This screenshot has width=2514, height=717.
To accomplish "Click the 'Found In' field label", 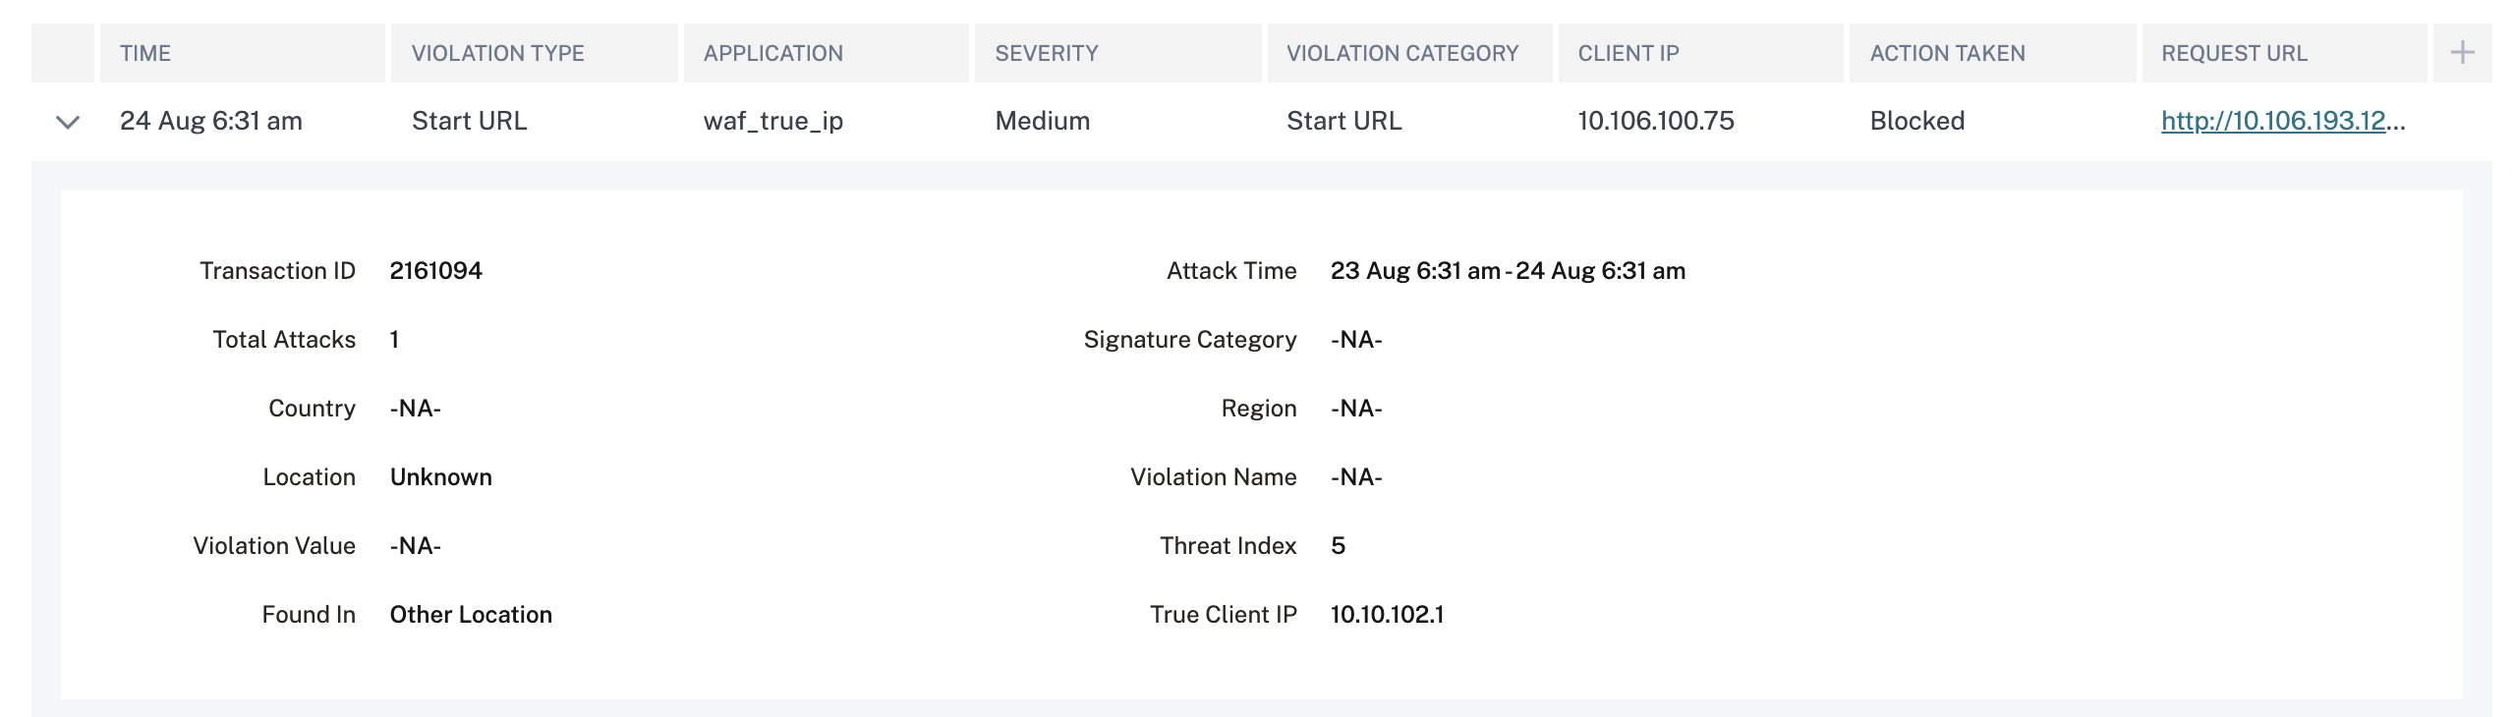I will [309, 615].
